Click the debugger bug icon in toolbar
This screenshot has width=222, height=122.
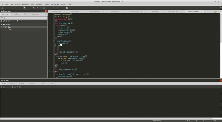tap(67, 8)
